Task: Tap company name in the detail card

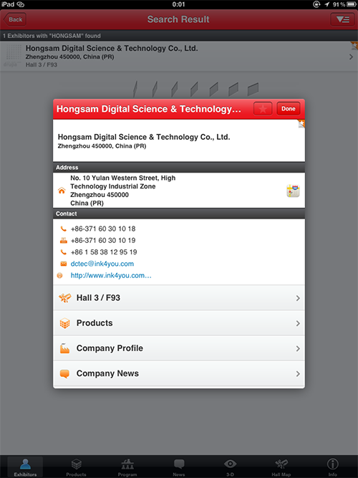Action: coord(144,137)
